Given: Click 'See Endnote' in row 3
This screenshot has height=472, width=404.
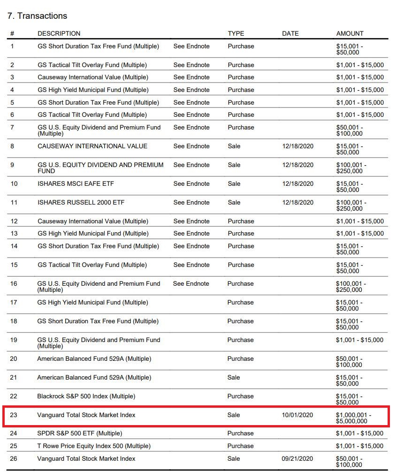Looking at the screenshot, I should pos(191,77).
